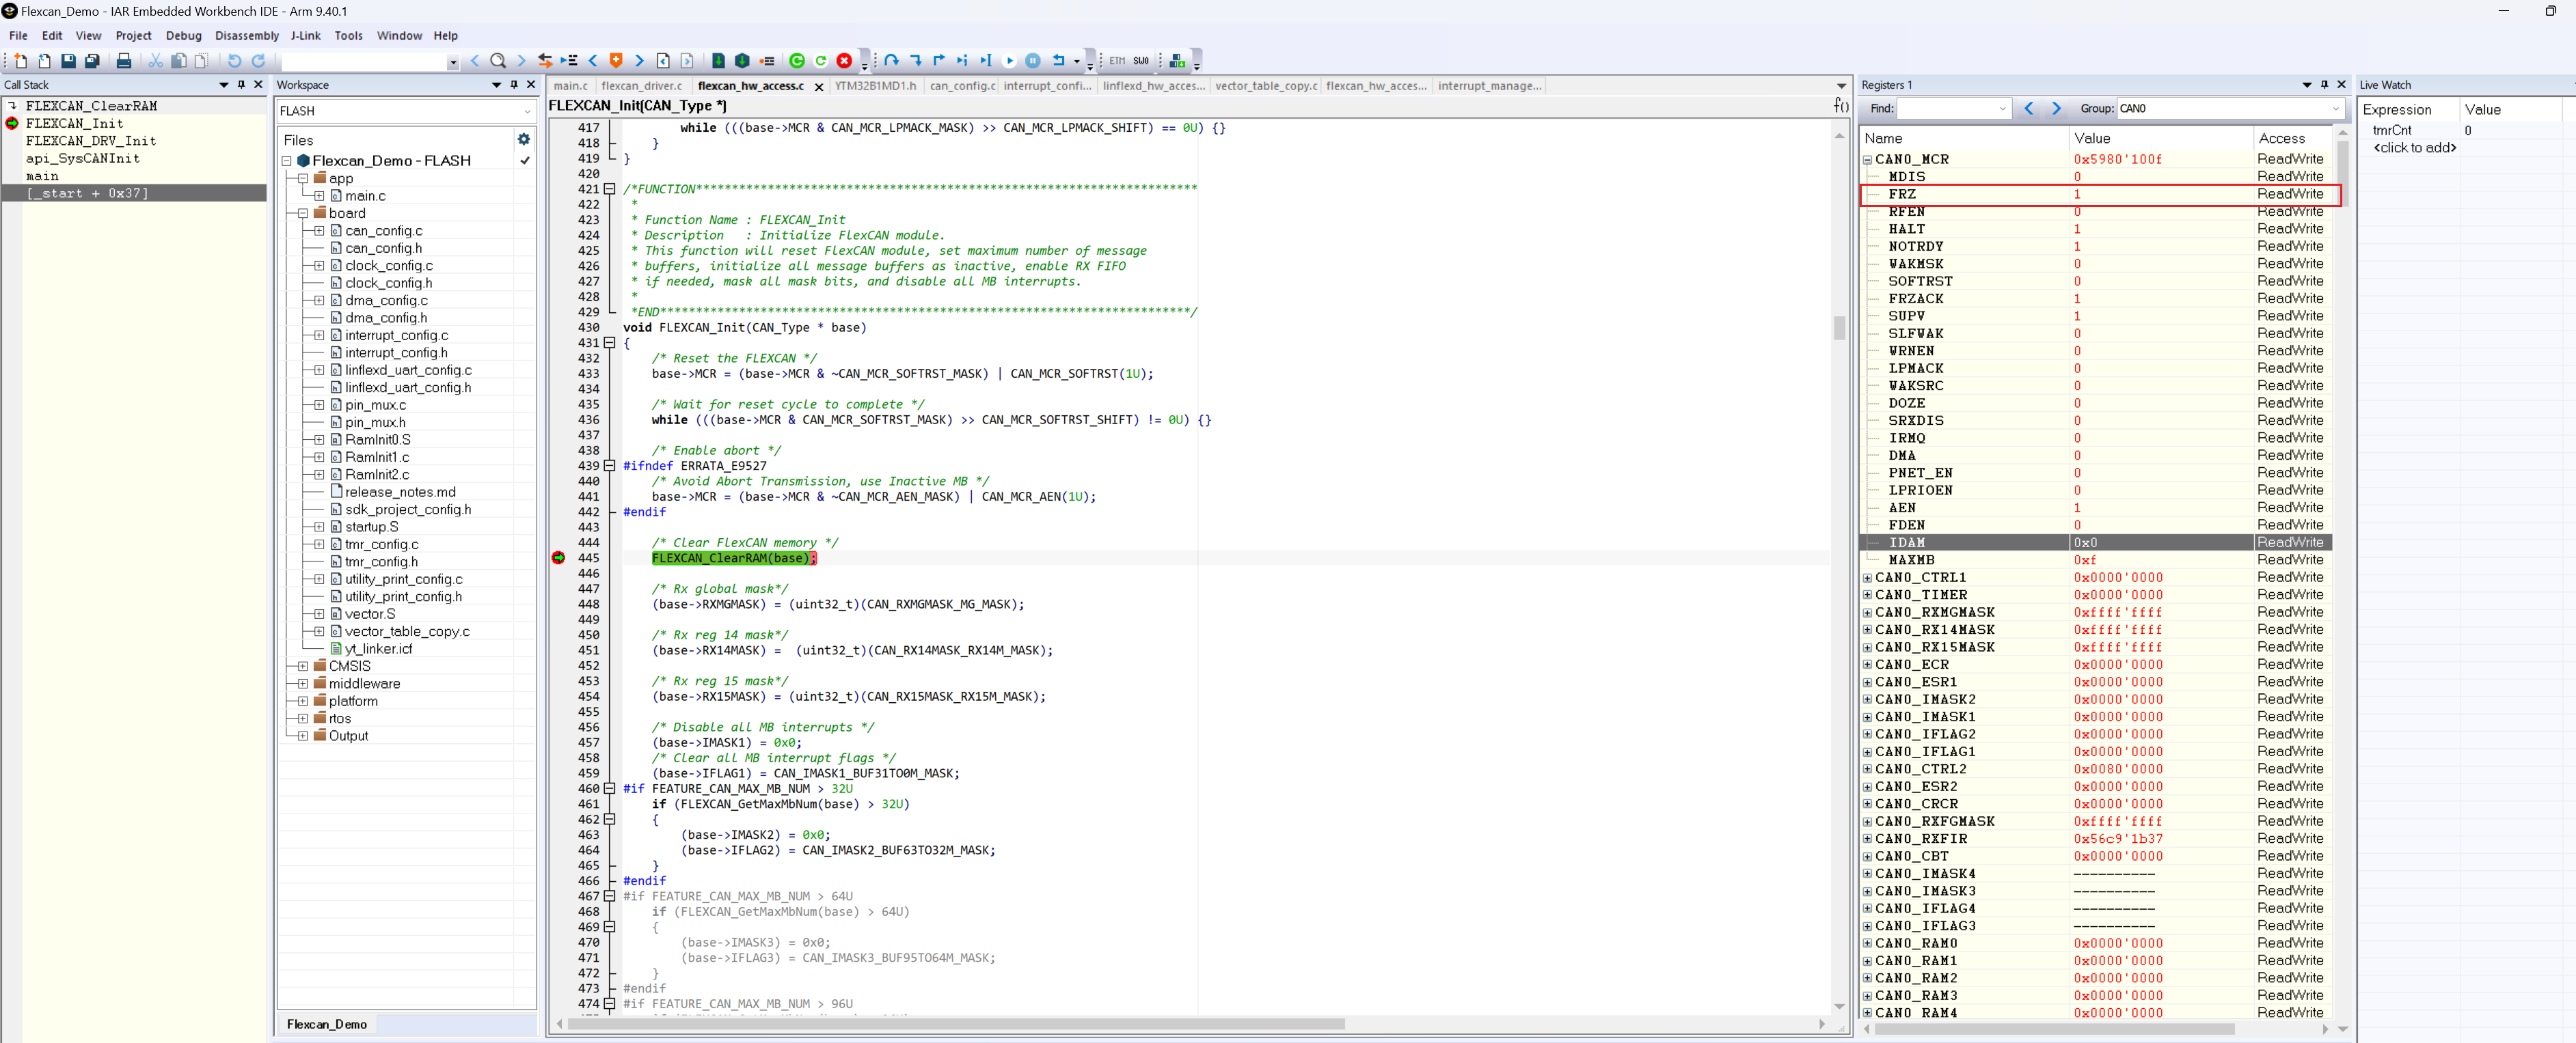Click the Open file toolbar icon

[x=44, y=61]
